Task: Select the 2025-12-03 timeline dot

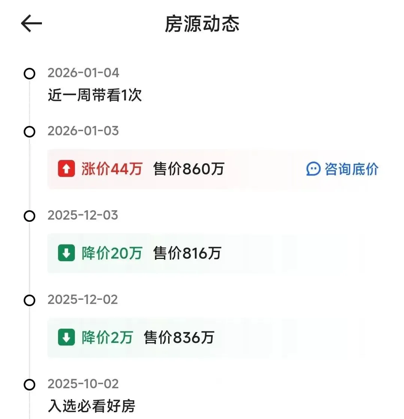Action: [x=29, y=216]
